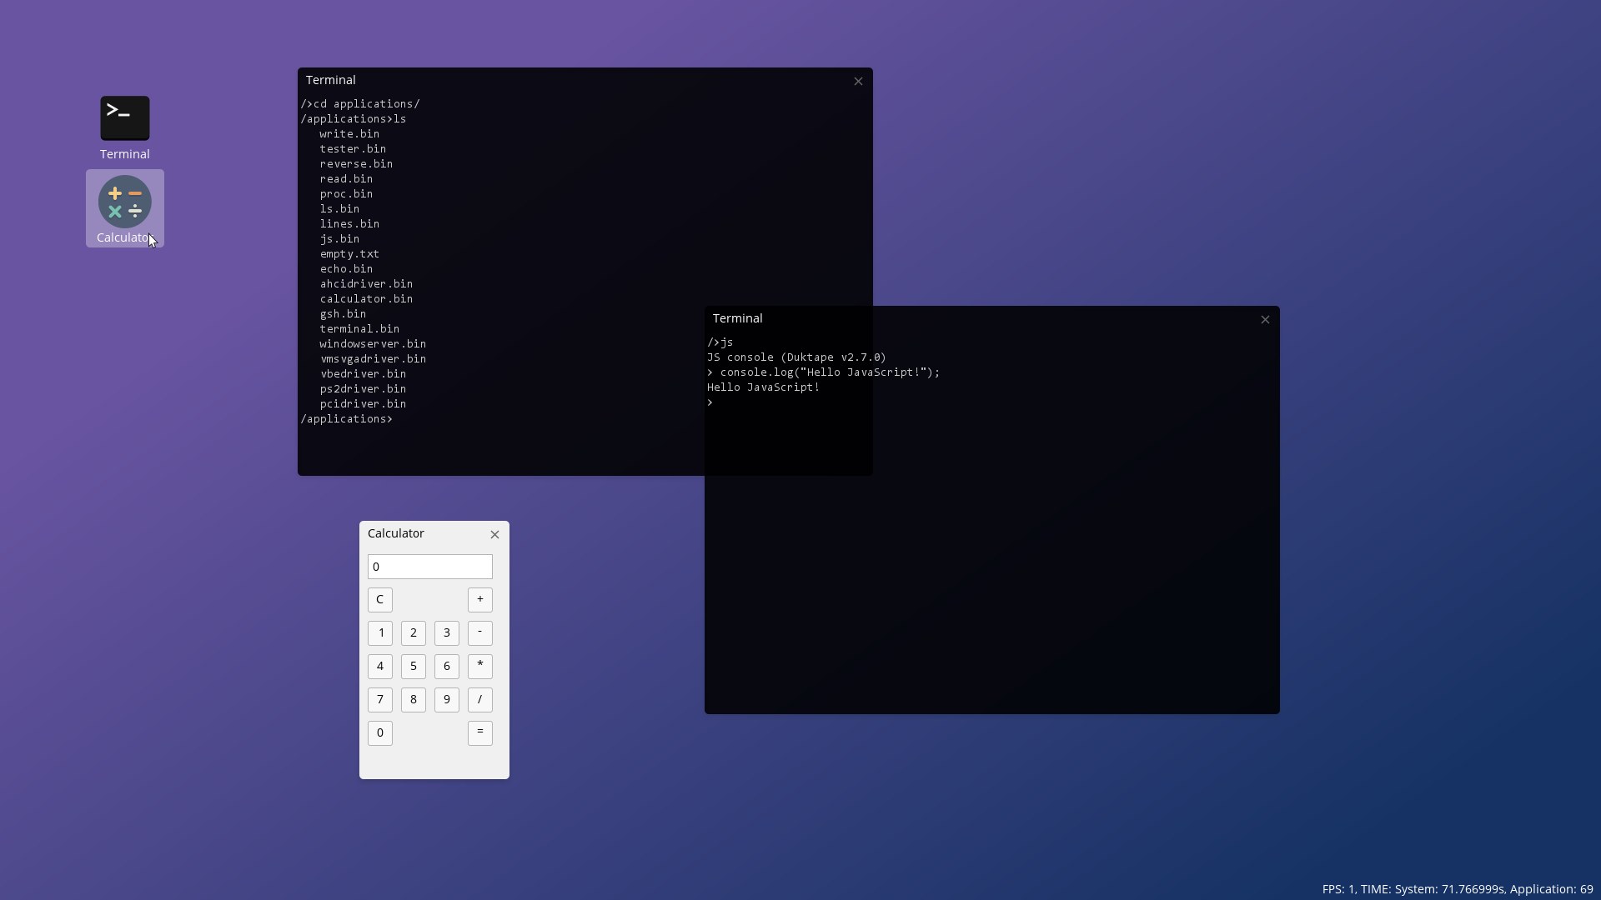Tap digit 2 on the Calculator
The width and height of the screenshot is (1601, 900).
414,633
